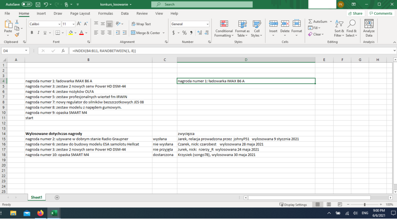Save the workbook using the disk icon
This screenshot has height=220, width=397.
[38, 4]
